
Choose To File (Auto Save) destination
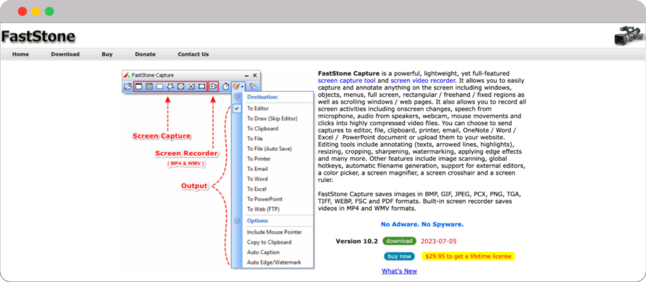click(x=270, y=148)
